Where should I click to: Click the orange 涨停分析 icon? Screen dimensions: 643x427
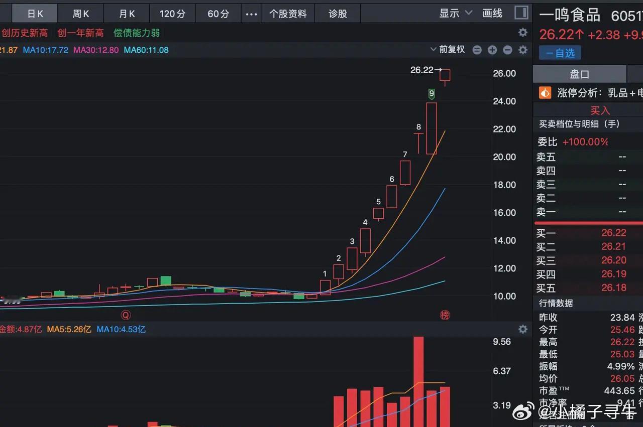click(x=545, y=93)
